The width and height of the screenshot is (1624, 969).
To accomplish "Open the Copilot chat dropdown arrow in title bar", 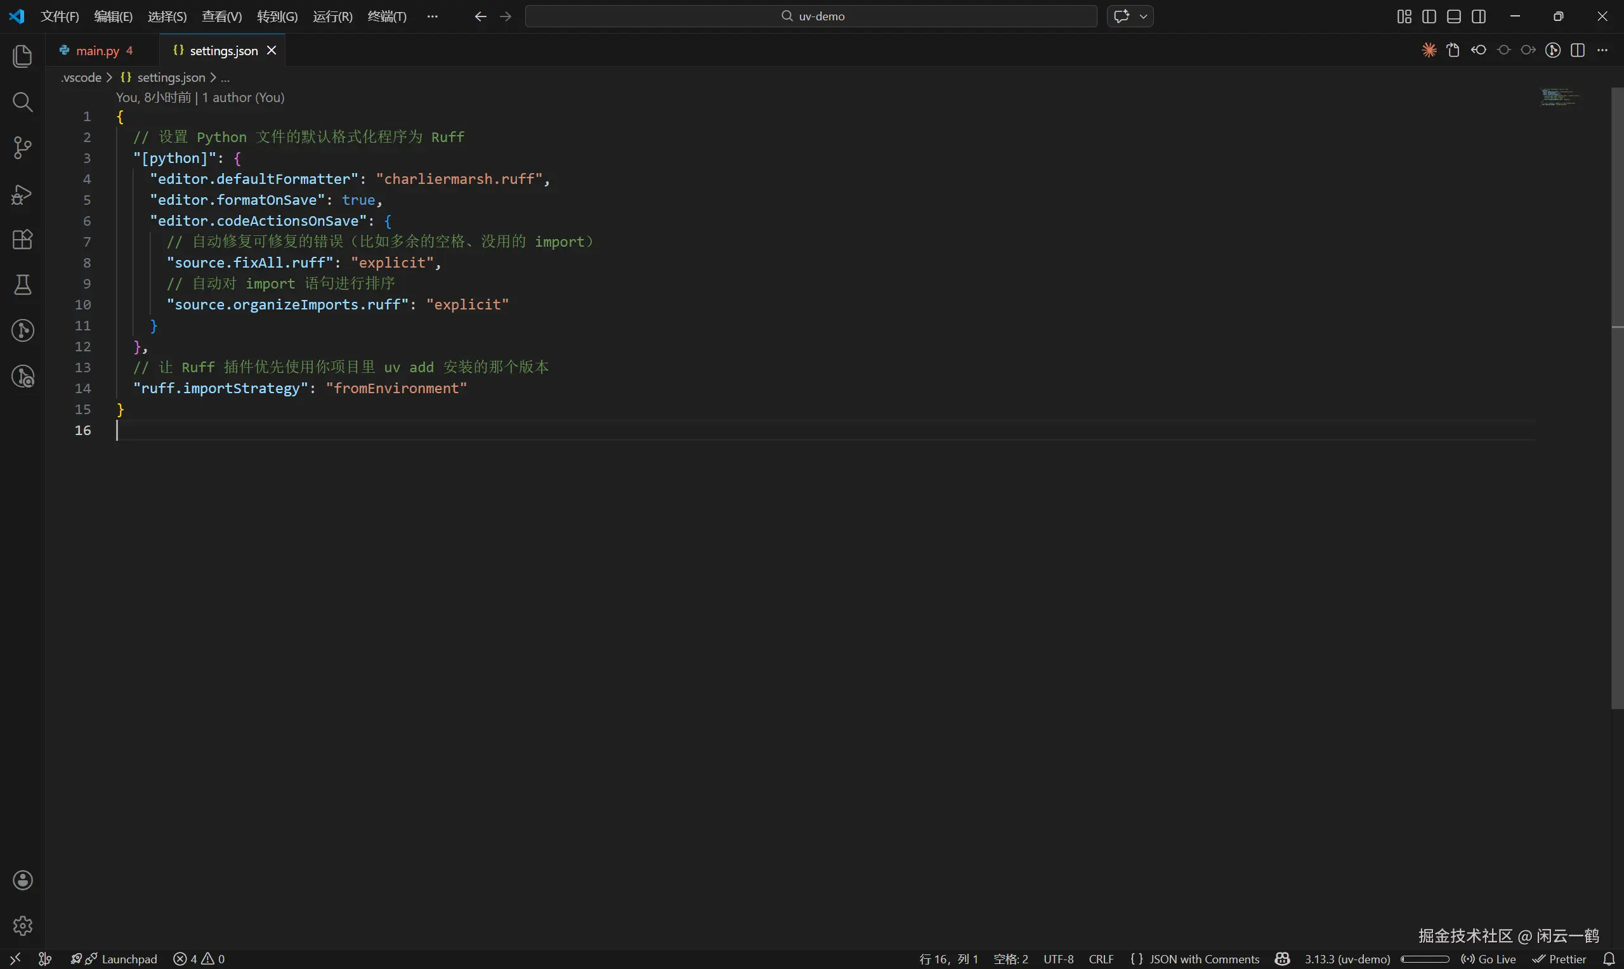I will click(x=1143, y=16).
